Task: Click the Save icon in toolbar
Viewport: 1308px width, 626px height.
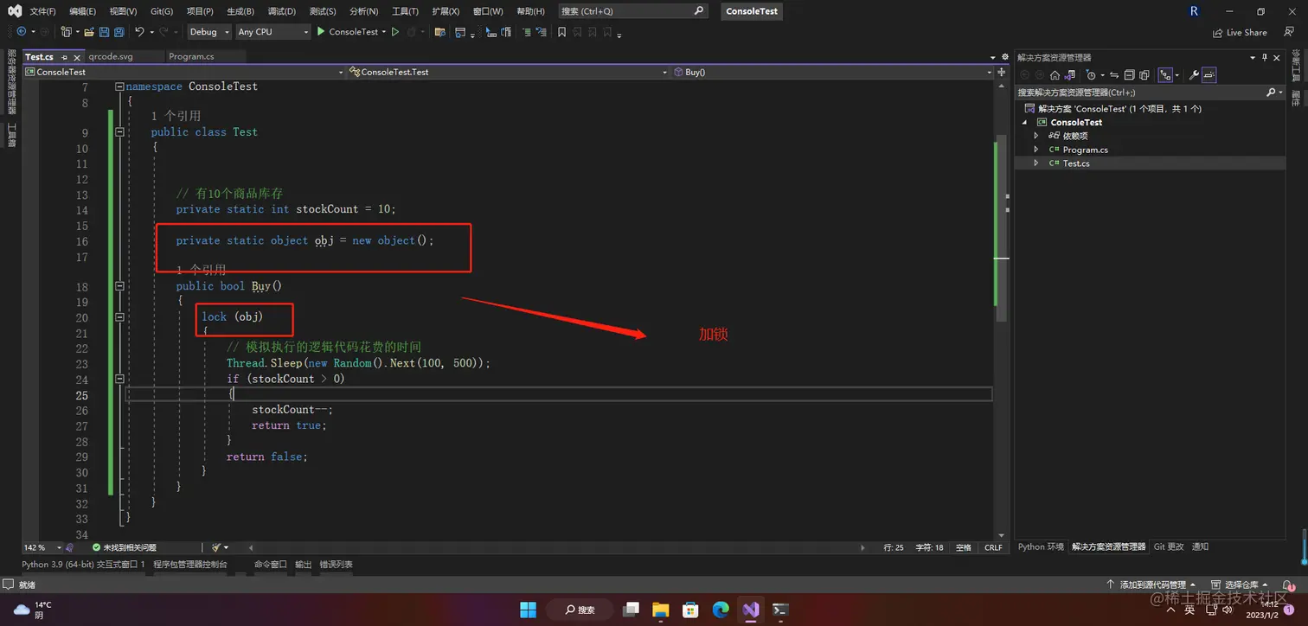Action: pyautogui.click(x=104, y=32)
